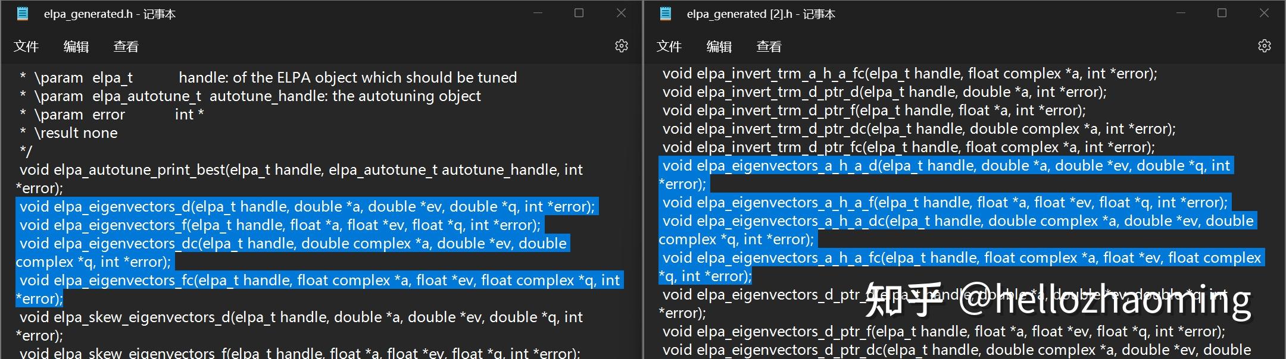Minimize the elpa_generated.h Notepad window
This screenshot has height=359, width=1286.
point(538,13)
